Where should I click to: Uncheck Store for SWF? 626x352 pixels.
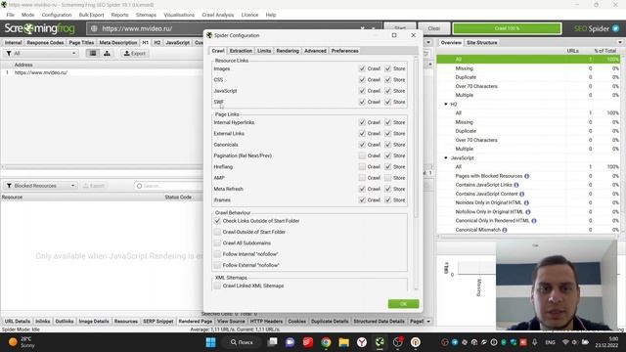[x=387, y=102]
